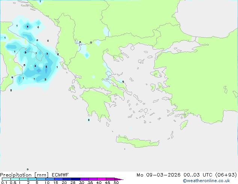Pick the 40–45 mm magenta legend swatch

(102, 179)
